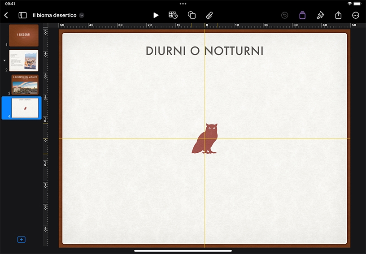Tap the battery status icon
The height and width of the screenshot is (254, 366).
point(357,4)
